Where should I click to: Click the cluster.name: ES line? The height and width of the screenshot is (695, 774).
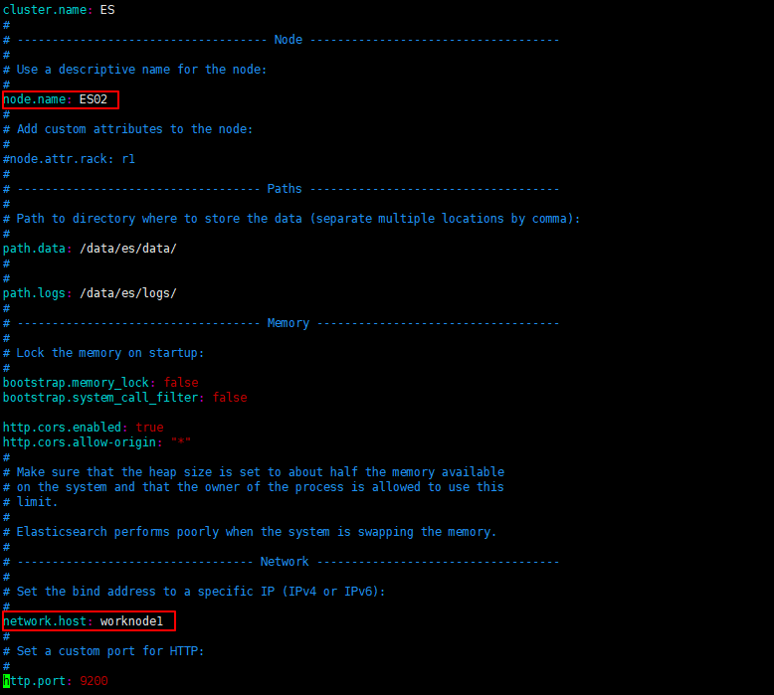coord(59,10)
